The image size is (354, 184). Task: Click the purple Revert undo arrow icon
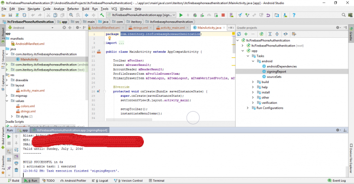268,15
